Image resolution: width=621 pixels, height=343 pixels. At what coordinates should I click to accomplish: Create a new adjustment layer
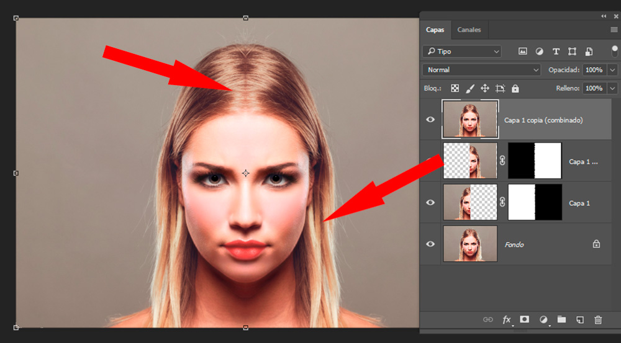click(x=543, y=319)
